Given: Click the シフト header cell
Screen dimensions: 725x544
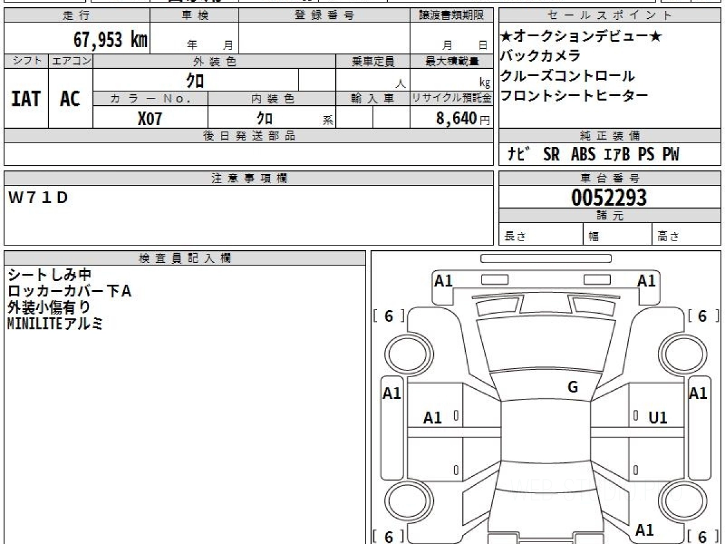Looking at the screenshot, I should (26, 61).
